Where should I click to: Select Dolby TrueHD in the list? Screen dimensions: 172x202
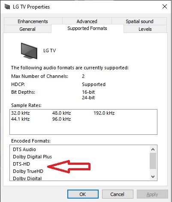coord(28,171)
